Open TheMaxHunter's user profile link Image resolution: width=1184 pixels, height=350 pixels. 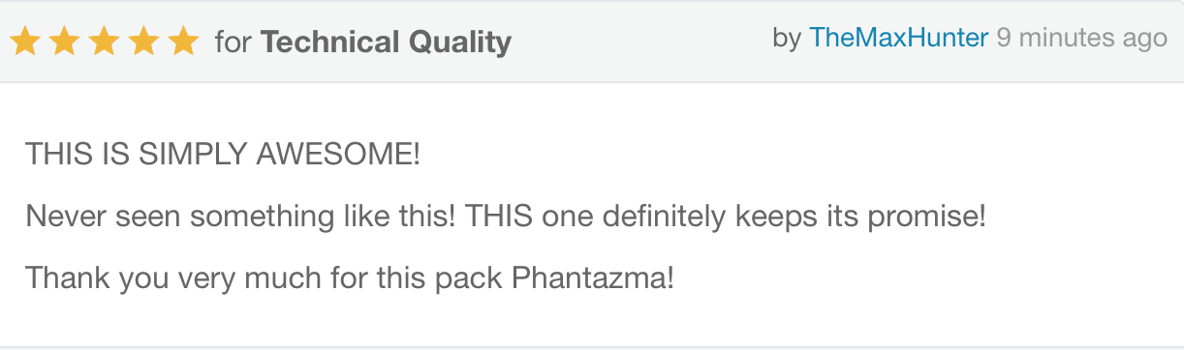pyautogui.click(x=898, y=39)
